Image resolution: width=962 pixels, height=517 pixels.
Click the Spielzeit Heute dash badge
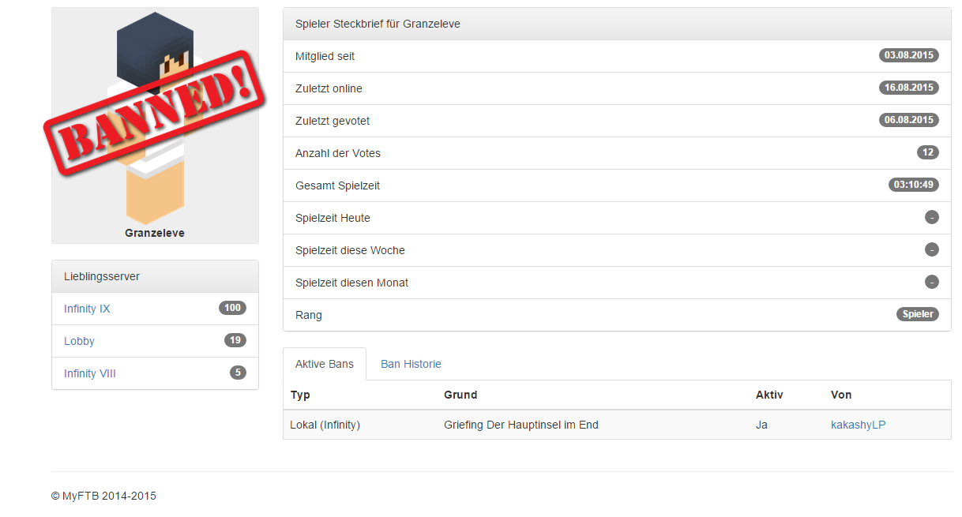pyautogui.click(x=931, y=217)
